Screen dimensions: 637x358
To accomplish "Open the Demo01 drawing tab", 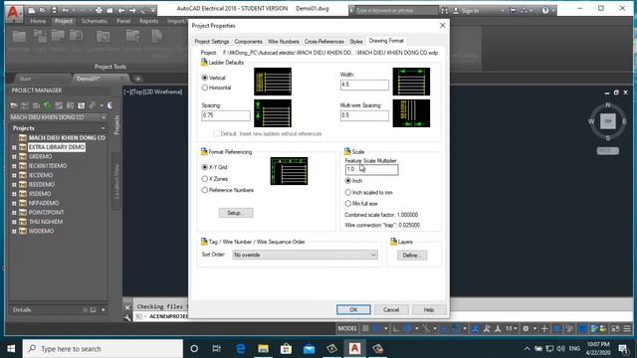I will click(x=88, y=79).
